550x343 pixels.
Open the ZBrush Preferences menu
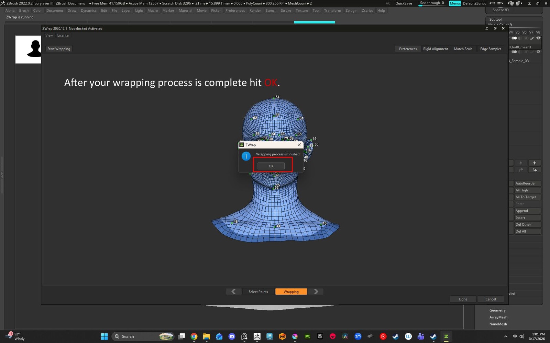click(235, 11)
